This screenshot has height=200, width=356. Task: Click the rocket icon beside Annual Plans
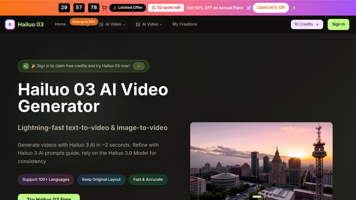coord(249,8)
